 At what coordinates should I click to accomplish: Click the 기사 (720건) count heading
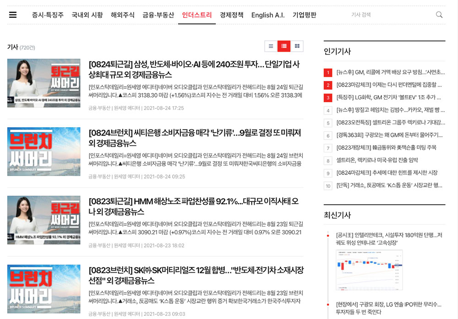pos(21,47)
